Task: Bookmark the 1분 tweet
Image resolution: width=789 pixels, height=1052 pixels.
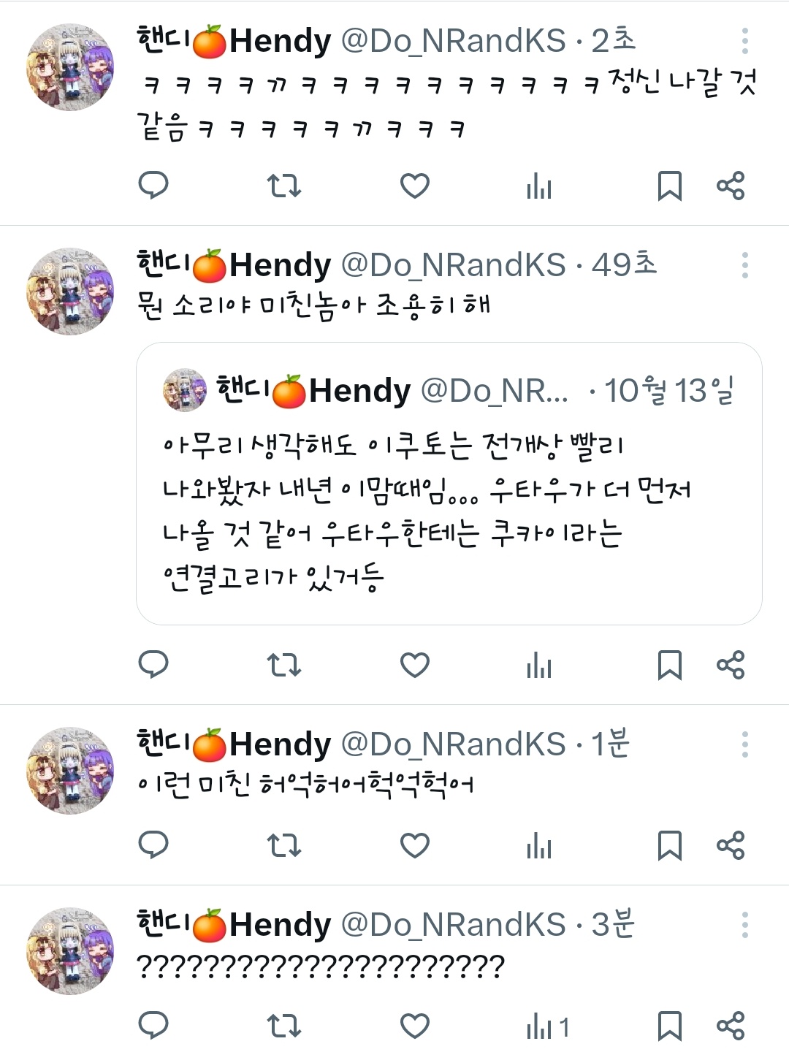Action: (x=670, y=845)
